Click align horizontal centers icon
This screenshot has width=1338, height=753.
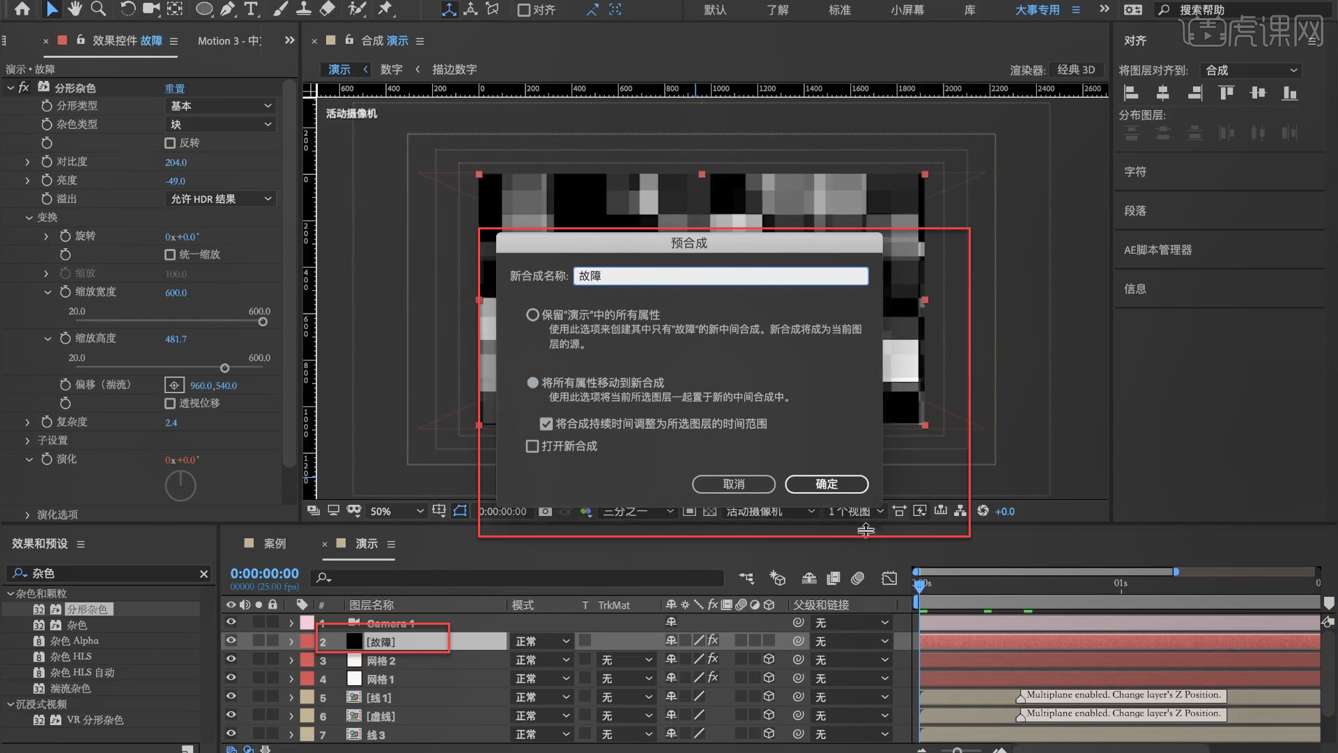pos(1162,93)
